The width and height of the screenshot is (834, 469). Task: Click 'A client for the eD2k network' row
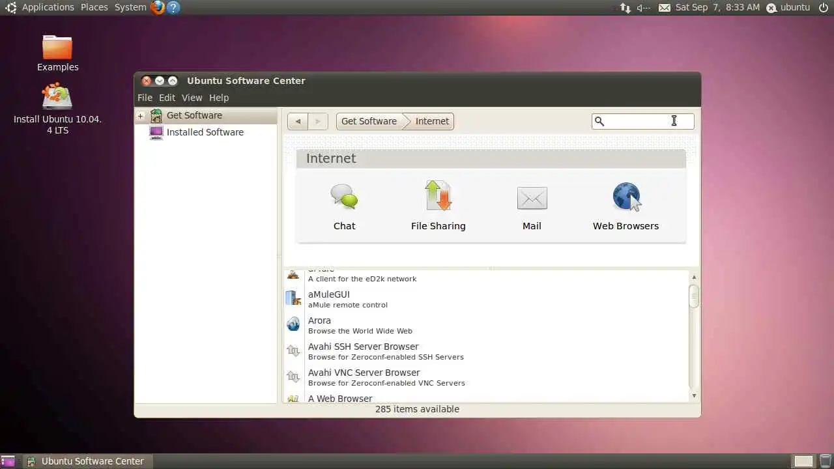coord(362,279)
